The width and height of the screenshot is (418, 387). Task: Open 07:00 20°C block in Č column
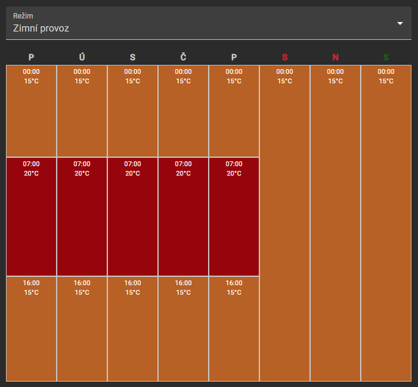(183, 217)
